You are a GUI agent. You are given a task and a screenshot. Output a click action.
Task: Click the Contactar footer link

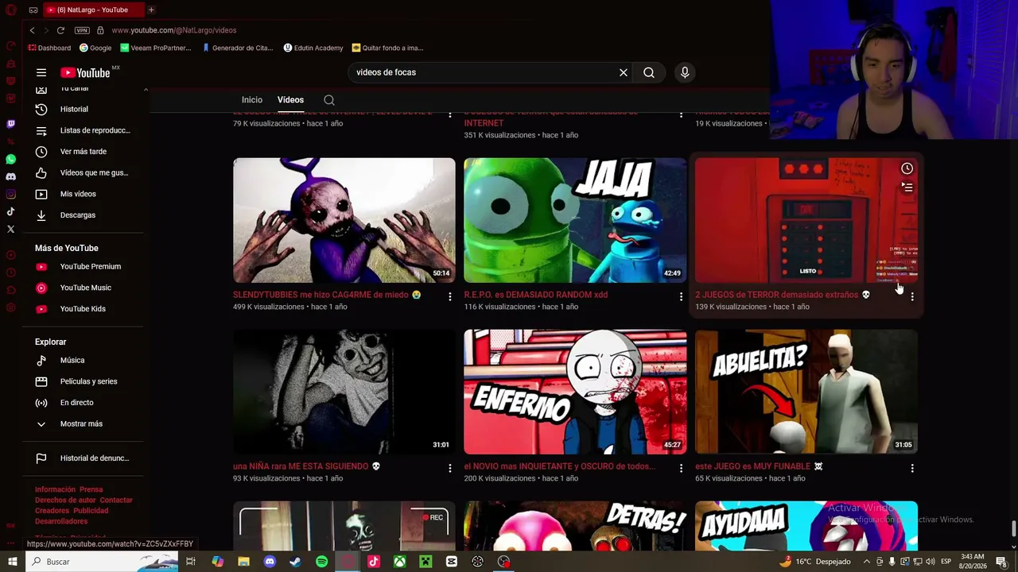(116, 500)
